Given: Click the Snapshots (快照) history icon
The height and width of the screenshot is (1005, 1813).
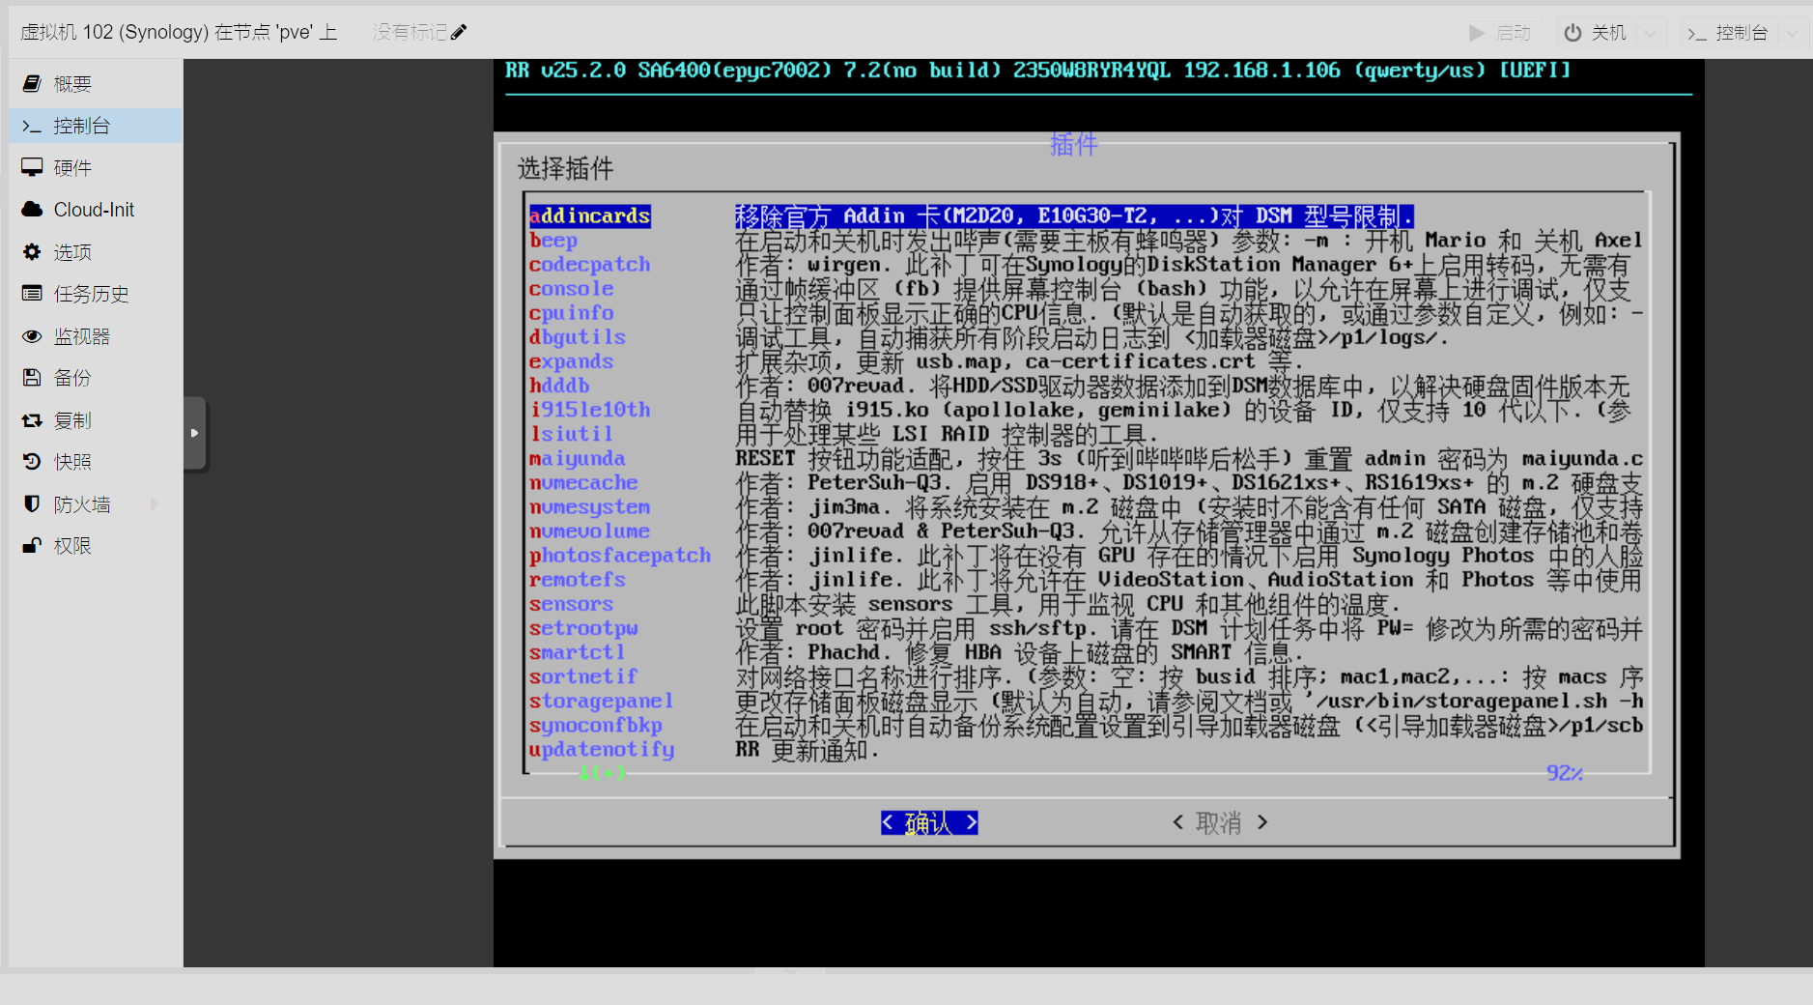Looking at the screenshot, I should click(x=32, y=462).
